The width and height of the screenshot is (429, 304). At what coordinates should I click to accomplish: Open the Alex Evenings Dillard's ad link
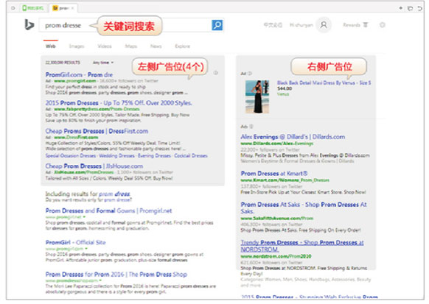pyautogui.click(x=293, y=137)
